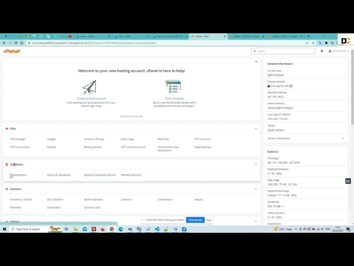
Task: Open the Mail app on the taskbar
Action: [x=85, y=229]
